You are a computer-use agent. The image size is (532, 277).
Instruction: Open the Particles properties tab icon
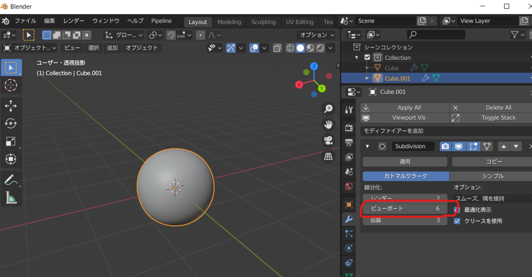349,234
